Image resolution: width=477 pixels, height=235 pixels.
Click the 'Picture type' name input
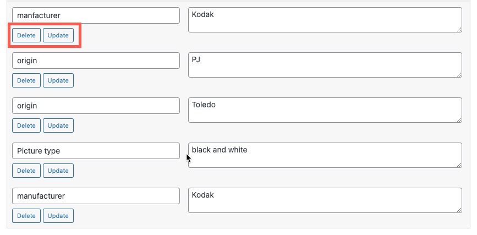click(96, 151)
